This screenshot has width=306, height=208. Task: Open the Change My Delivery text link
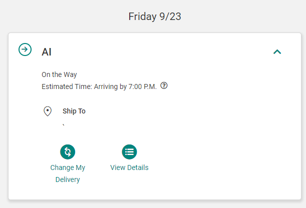[x=68, y=168]
